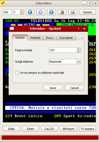Open the Proxy tab
The width and height of the screenshot is (99, 142).
click(50, 38)
